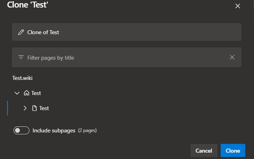The height and width of the screenshot is (159, 254).
Task: Collapse the root Test home node
Action: 17,93
